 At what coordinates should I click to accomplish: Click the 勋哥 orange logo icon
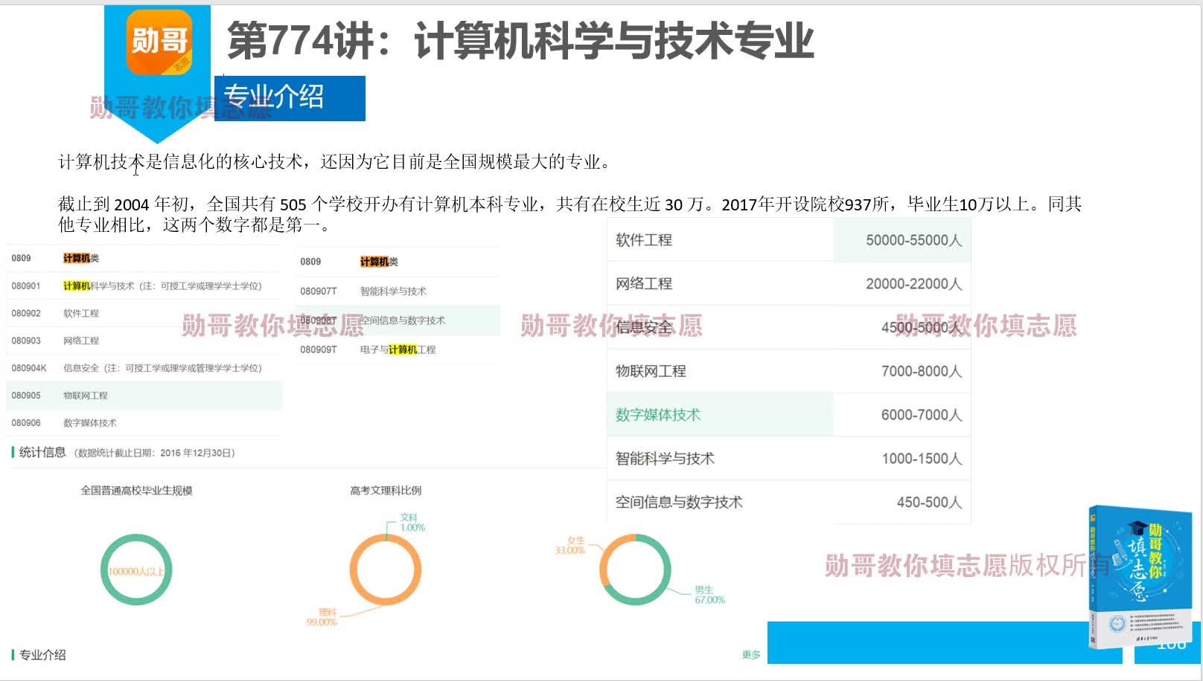click(159, 42)
